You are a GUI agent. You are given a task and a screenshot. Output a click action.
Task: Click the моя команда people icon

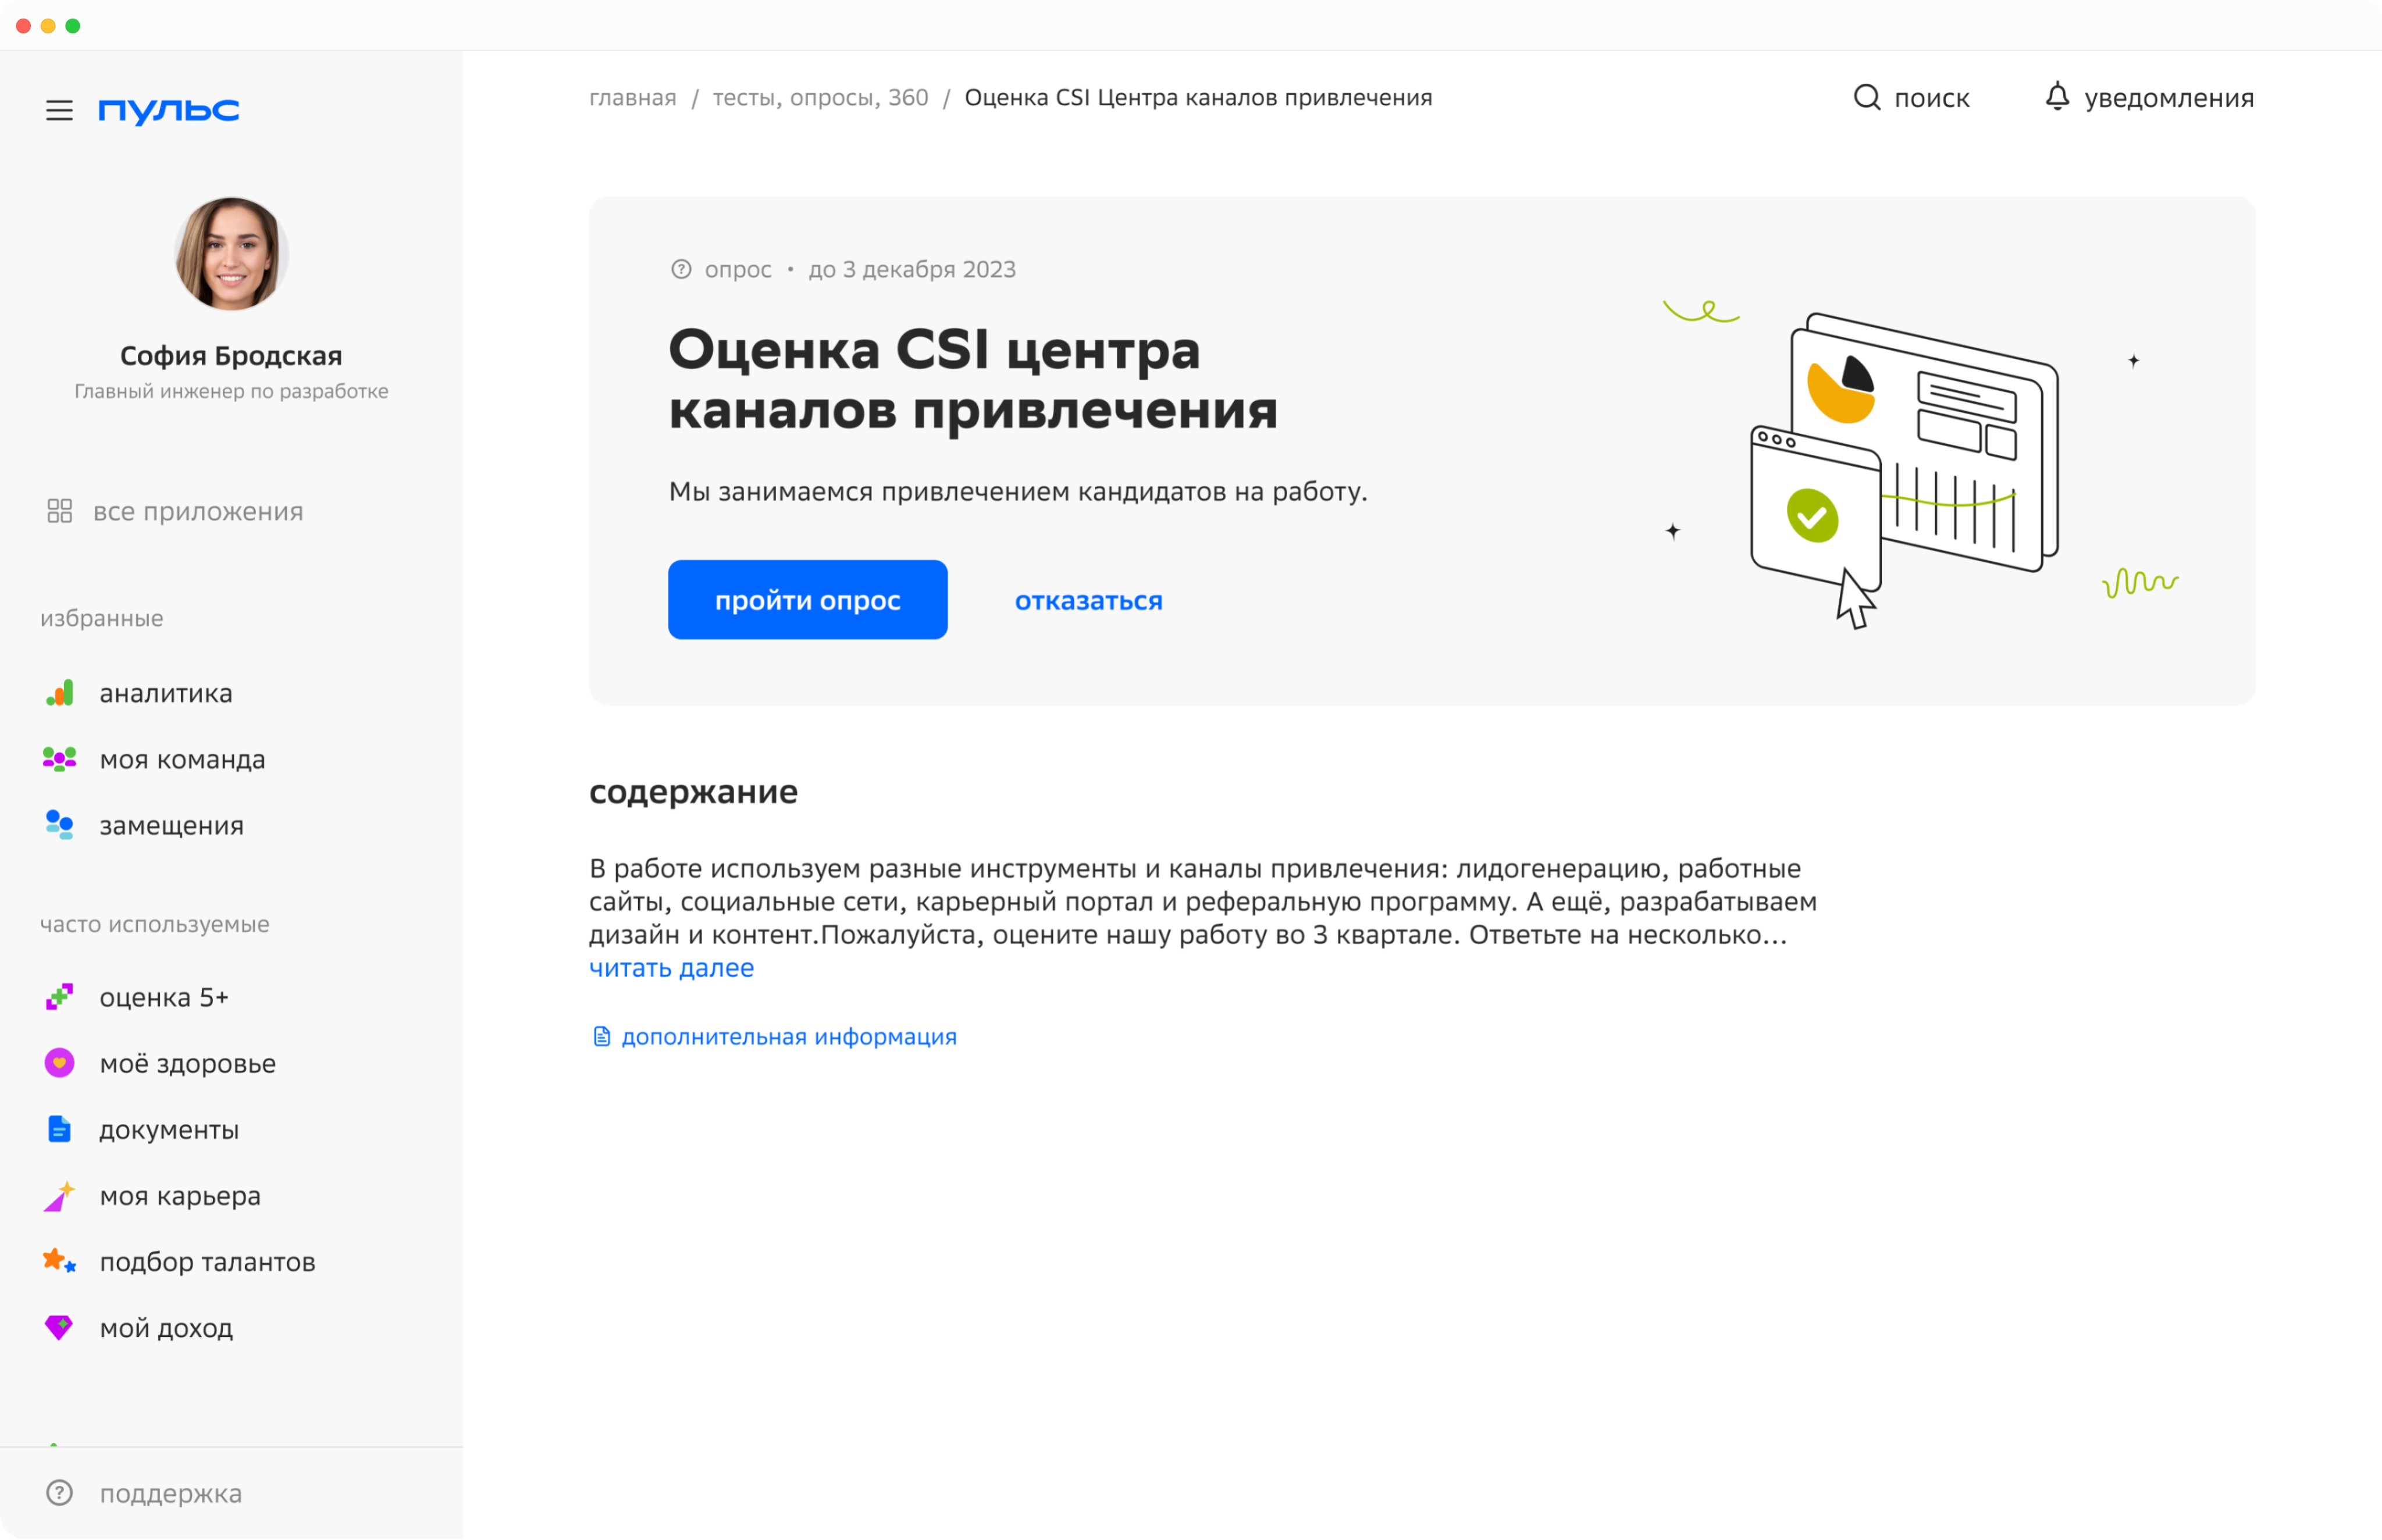pos(60,759)
